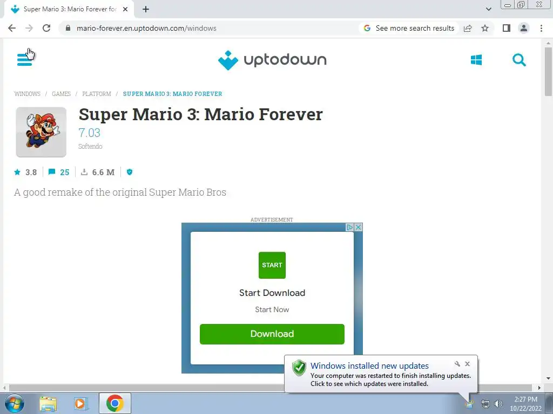Screen dimensions: 553x414
Task: Click the scroll down arrow
Action: tap(548, 378)
